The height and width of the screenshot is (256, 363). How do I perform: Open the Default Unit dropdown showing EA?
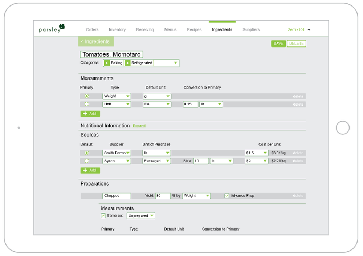point(157,104)
